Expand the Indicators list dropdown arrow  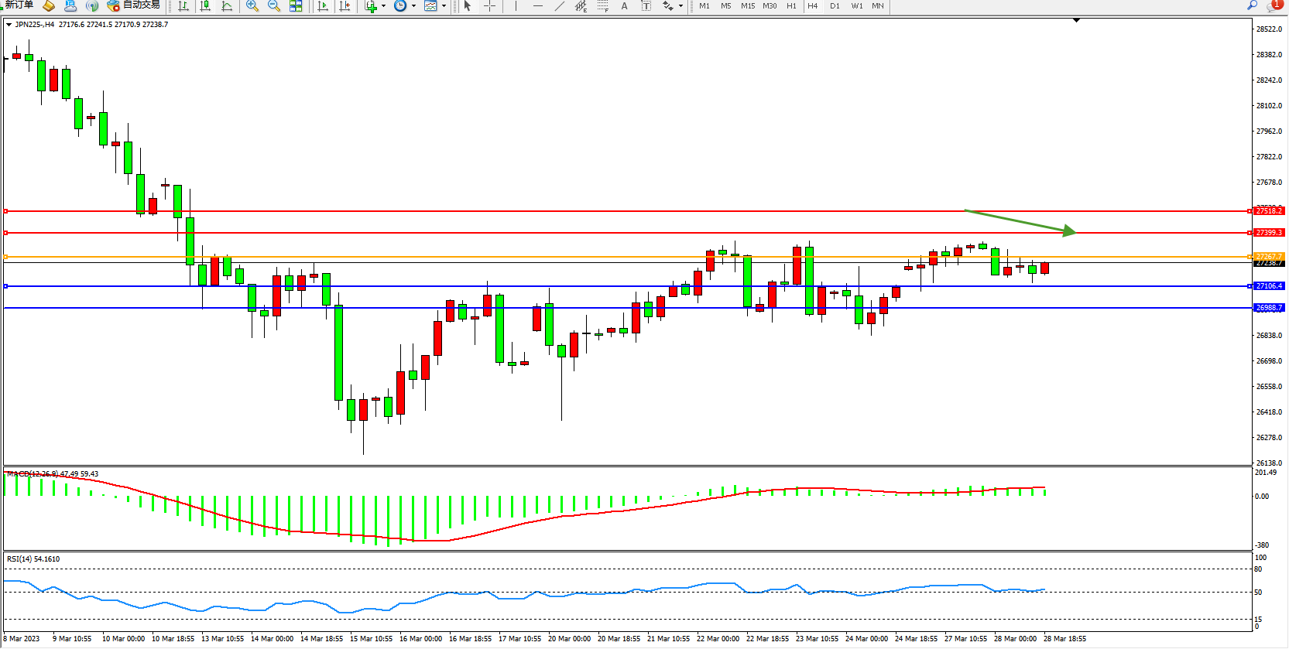[x=383, y=6]
